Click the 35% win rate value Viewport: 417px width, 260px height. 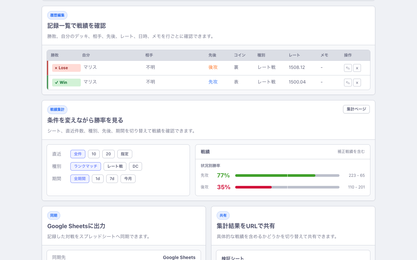[x=223, y=187]
